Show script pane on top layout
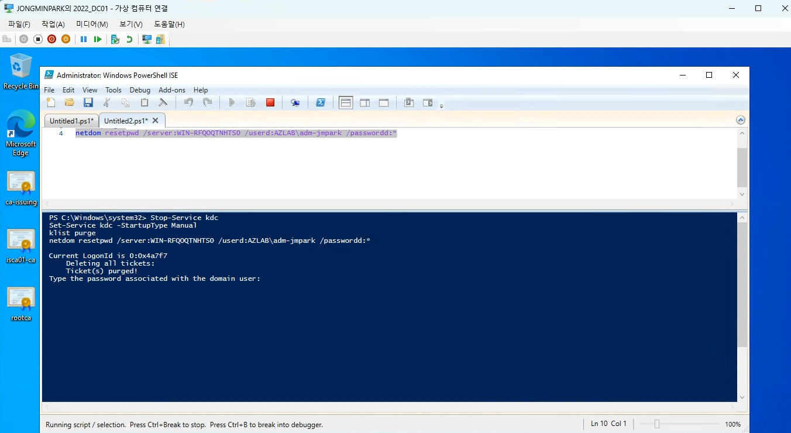The width and height of the screenshot is (791, 433). pyautogui.click(x=346, y=103)
